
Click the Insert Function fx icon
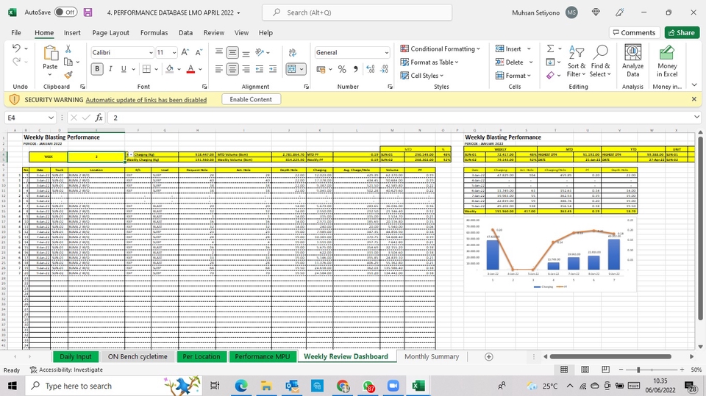pos(99,118)
